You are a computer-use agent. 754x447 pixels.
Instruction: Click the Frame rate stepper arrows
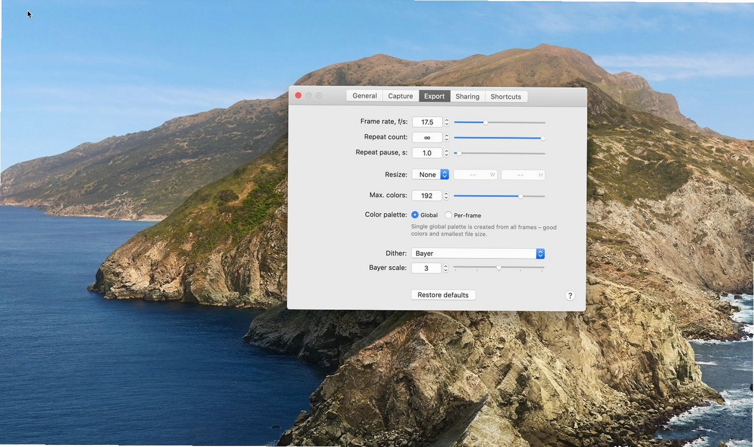[446, 122]
